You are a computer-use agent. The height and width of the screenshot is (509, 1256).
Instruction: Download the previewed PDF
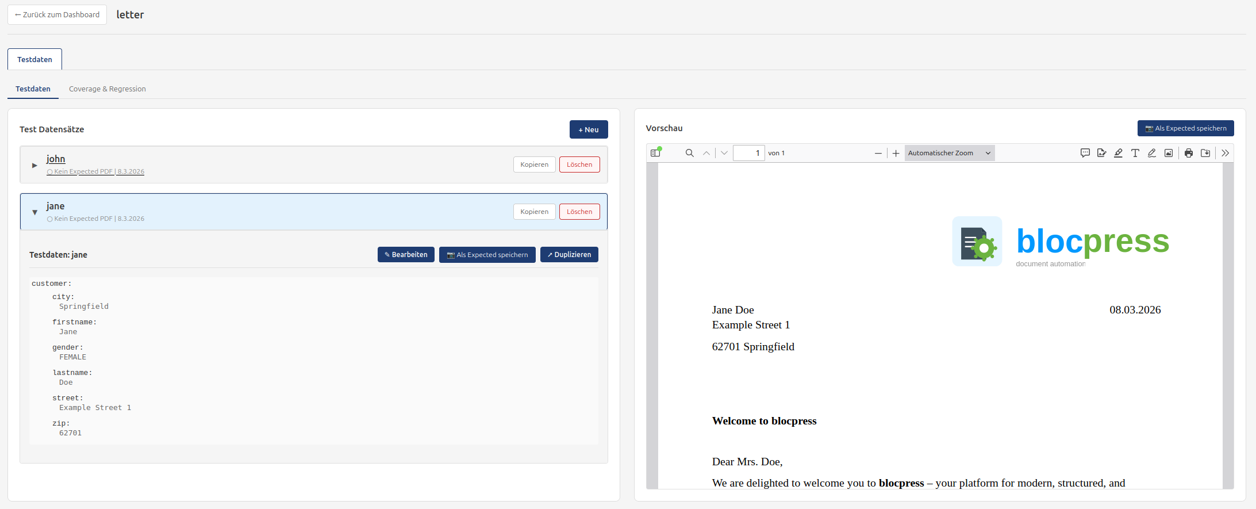(x=1205, y=153)
